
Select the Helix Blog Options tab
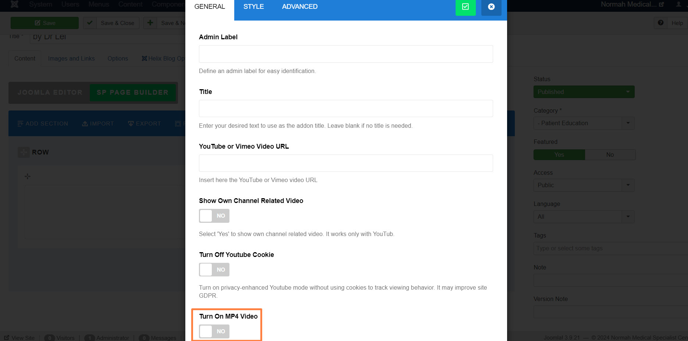(163, 59)
